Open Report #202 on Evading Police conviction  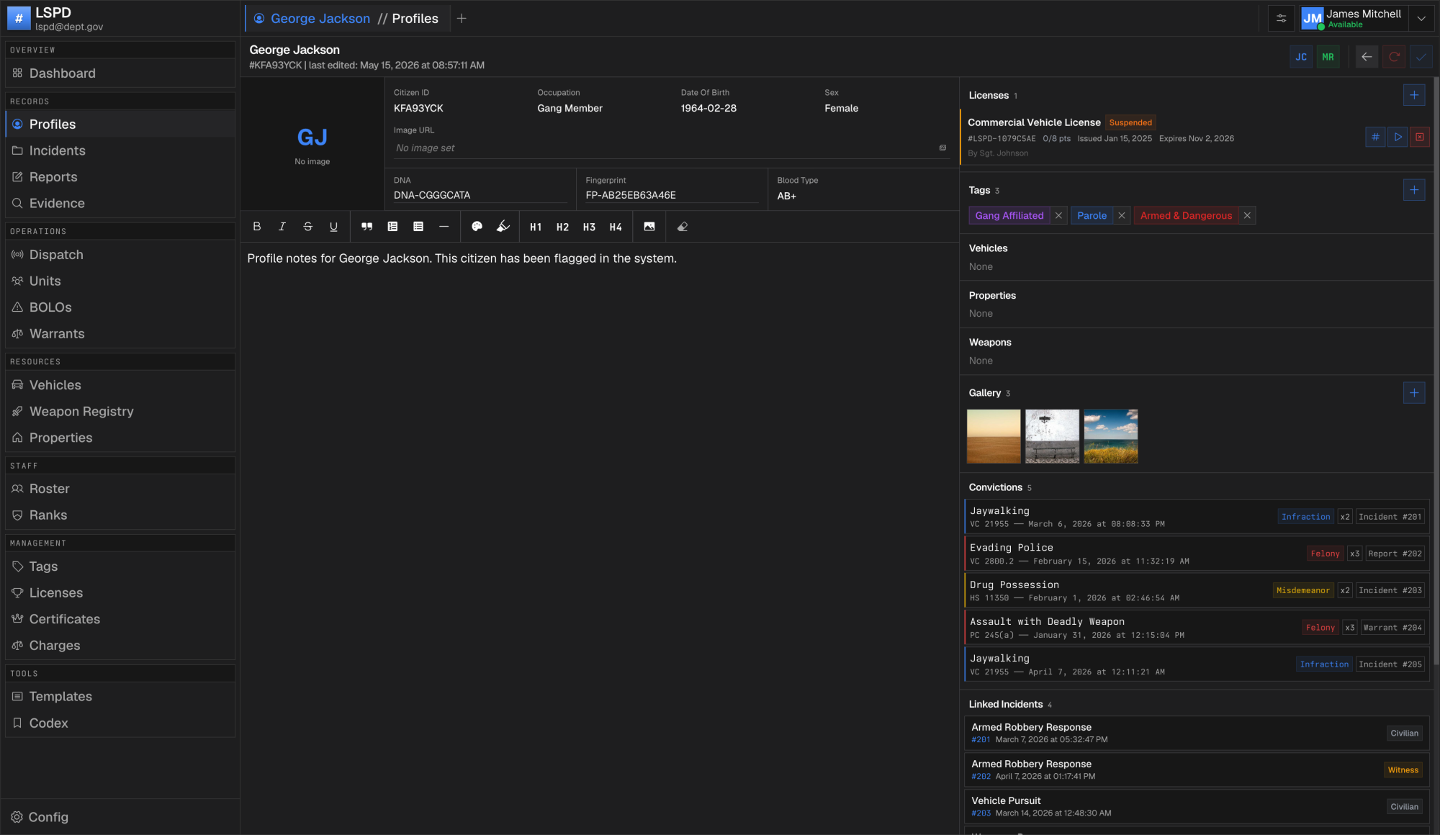click(1395, 554)
